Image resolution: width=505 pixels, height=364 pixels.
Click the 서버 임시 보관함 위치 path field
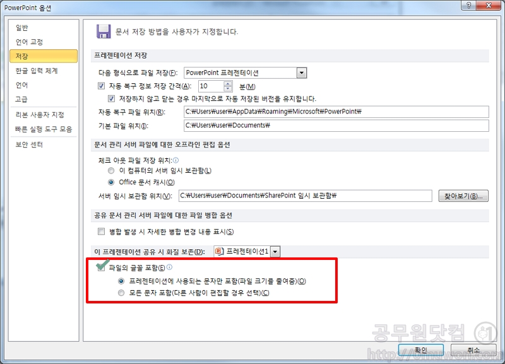pos(306,196)
